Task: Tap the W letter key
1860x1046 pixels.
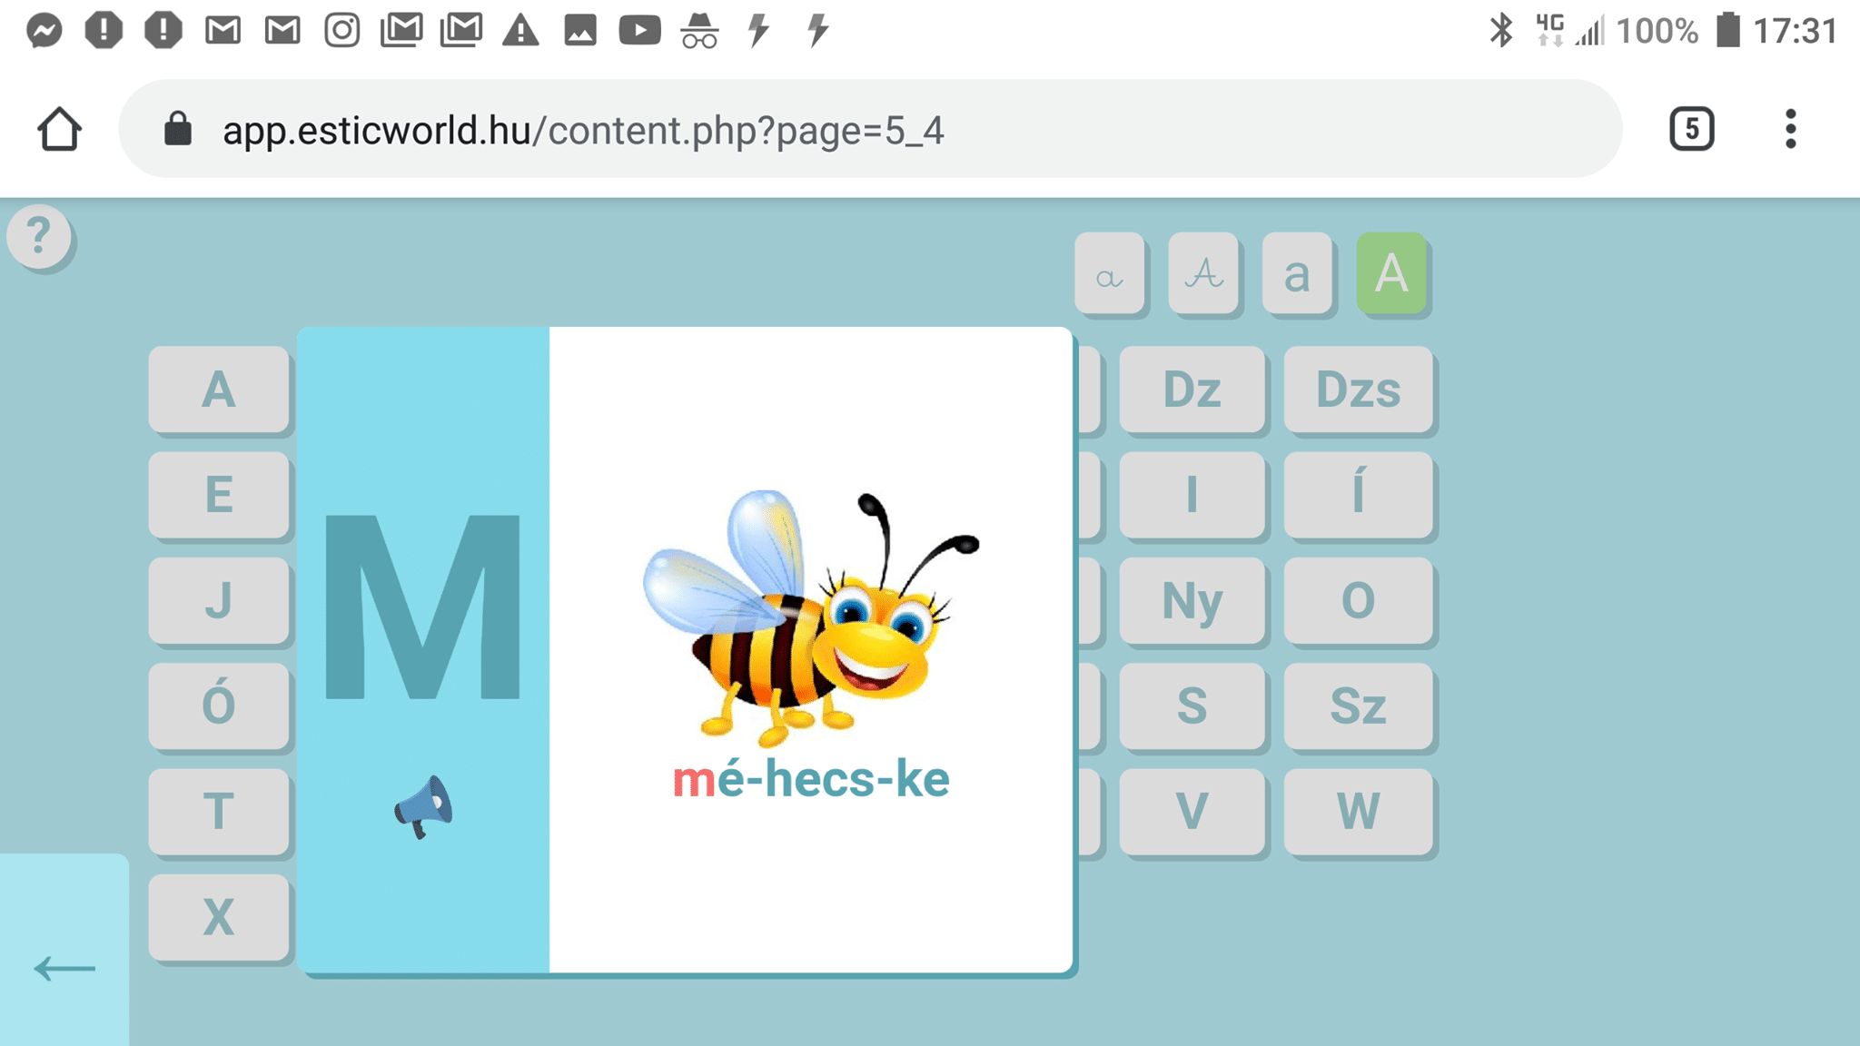Action: click(1358, 811)
